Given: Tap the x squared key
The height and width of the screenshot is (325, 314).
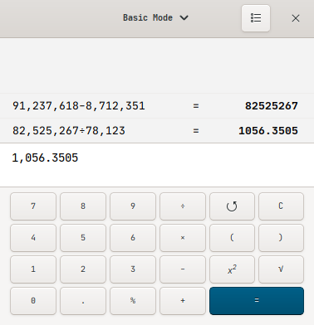Looking at the screenshot, I should coord(232,269).
